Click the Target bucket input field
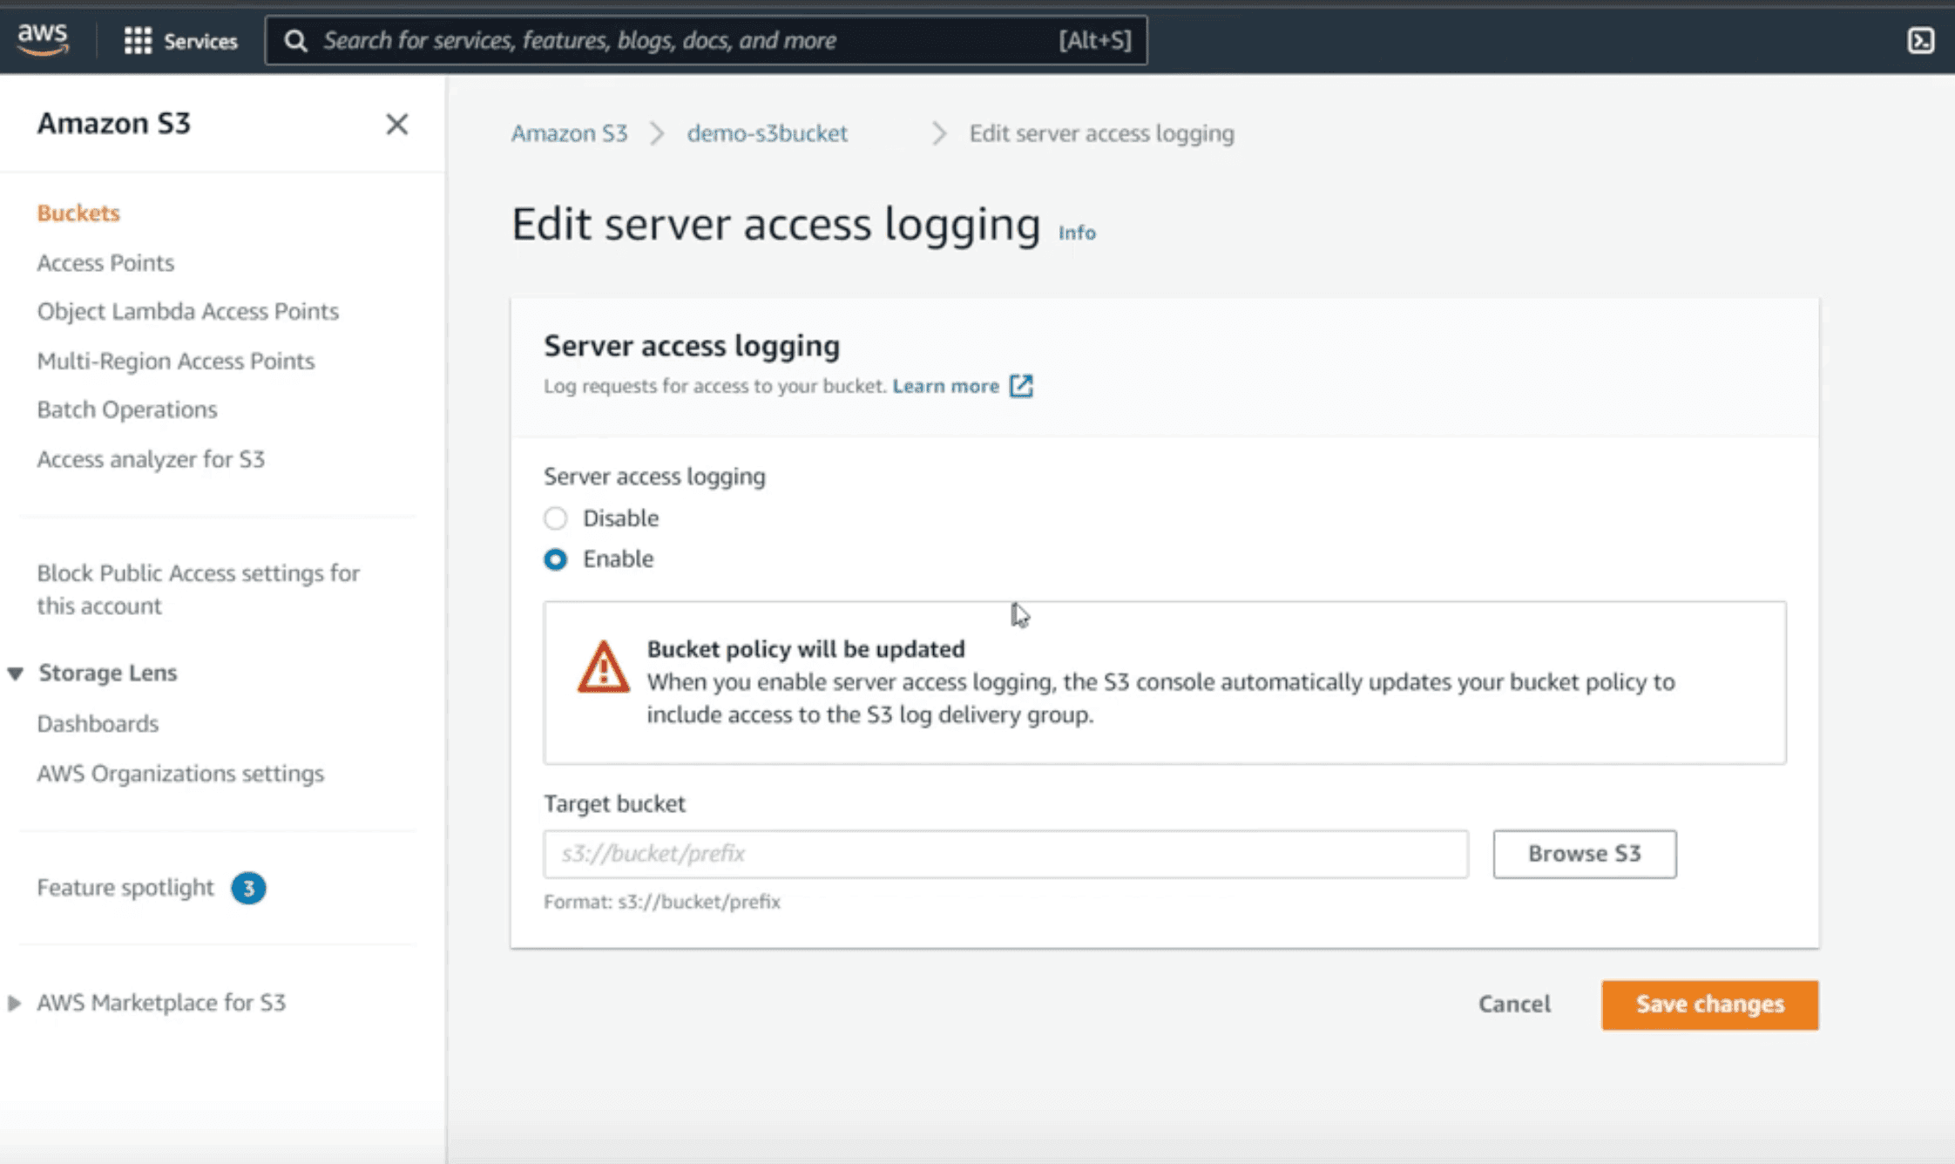This screenshot has height=1164, width=1955. tap(1005, 854)
